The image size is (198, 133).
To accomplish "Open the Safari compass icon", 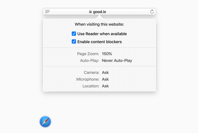I will coord(45,122).
